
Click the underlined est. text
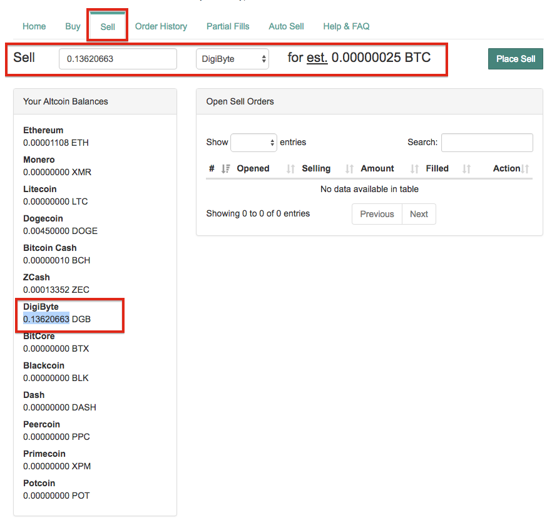(317, 58)
